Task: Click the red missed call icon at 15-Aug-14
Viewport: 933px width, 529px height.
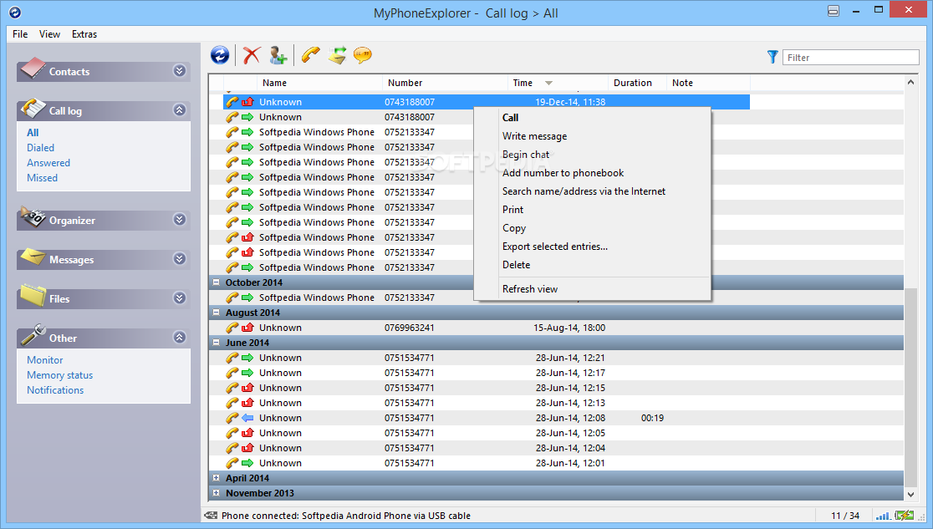Action: click(247, 328)
